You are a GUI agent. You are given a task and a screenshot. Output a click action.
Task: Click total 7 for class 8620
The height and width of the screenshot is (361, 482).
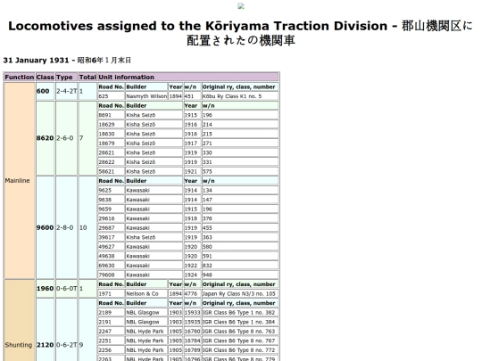point(87,138)
